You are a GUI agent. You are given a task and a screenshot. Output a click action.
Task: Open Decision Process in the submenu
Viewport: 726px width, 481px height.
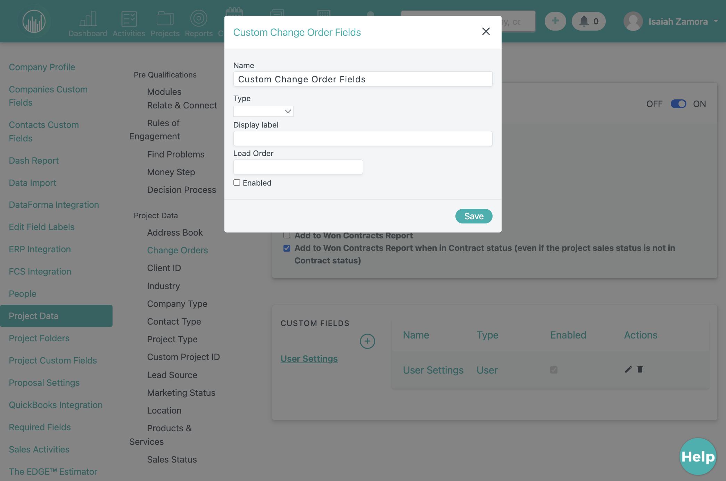click(x=181, y=190)
